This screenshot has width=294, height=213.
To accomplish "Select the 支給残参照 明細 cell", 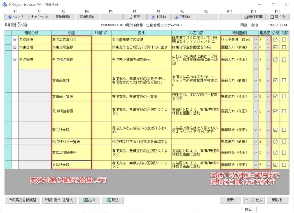I will point(71,165).
